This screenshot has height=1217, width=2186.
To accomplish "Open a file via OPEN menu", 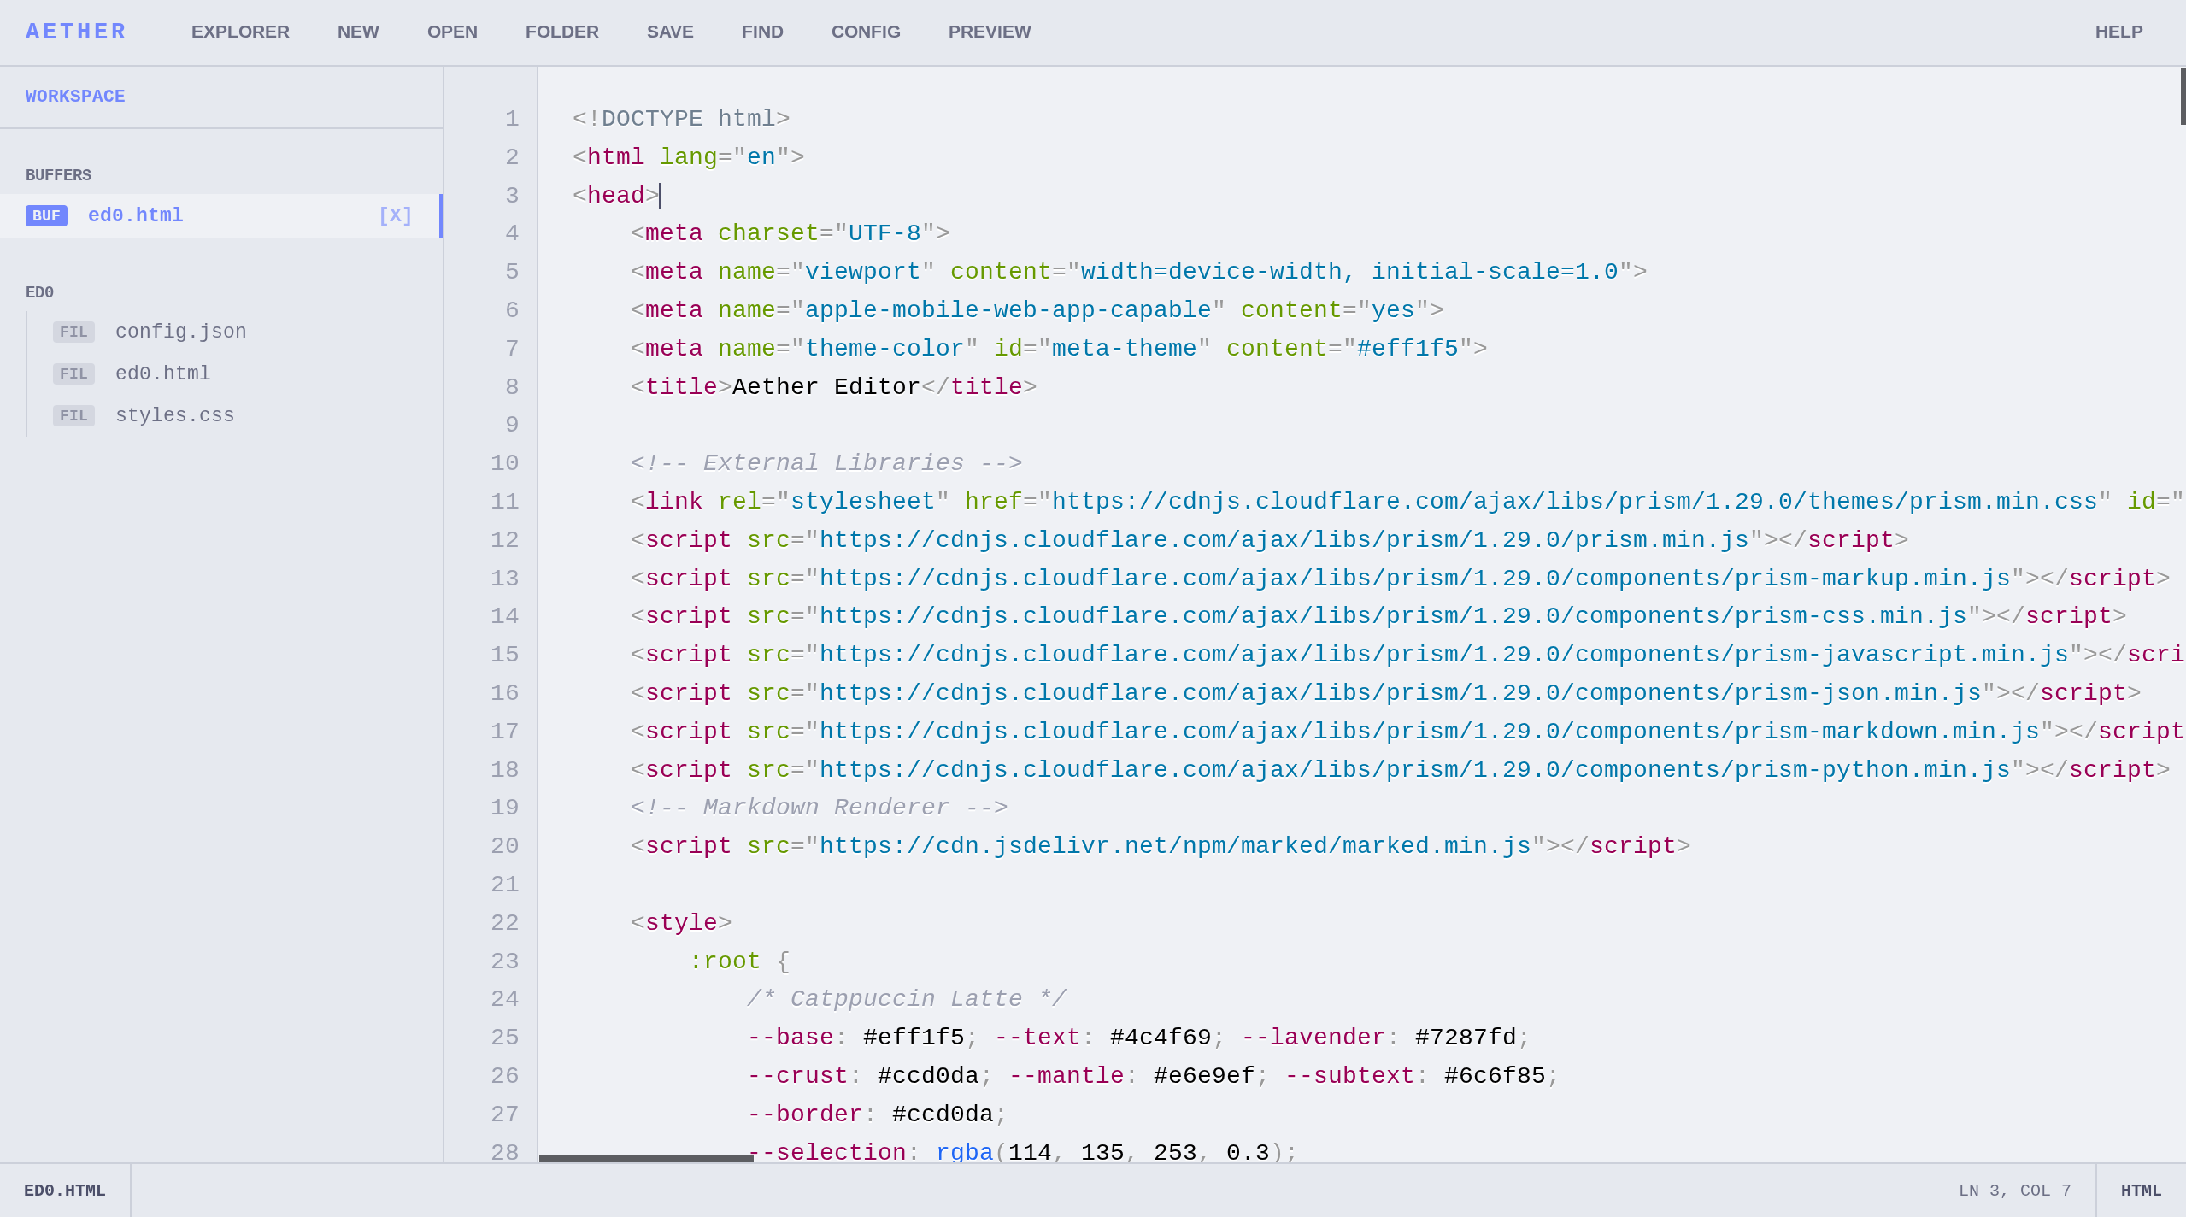I will point(452,32).
